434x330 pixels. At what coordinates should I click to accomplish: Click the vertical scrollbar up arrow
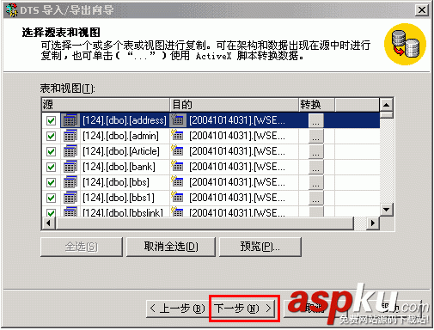pos(386,105)
